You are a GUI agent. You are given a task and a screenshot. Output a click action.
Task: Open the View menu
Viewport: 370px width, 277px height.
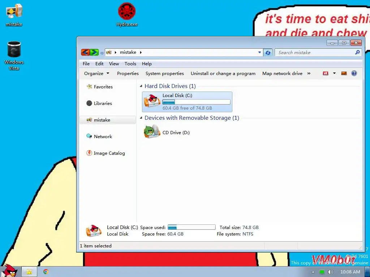click(x=114, y=63)
